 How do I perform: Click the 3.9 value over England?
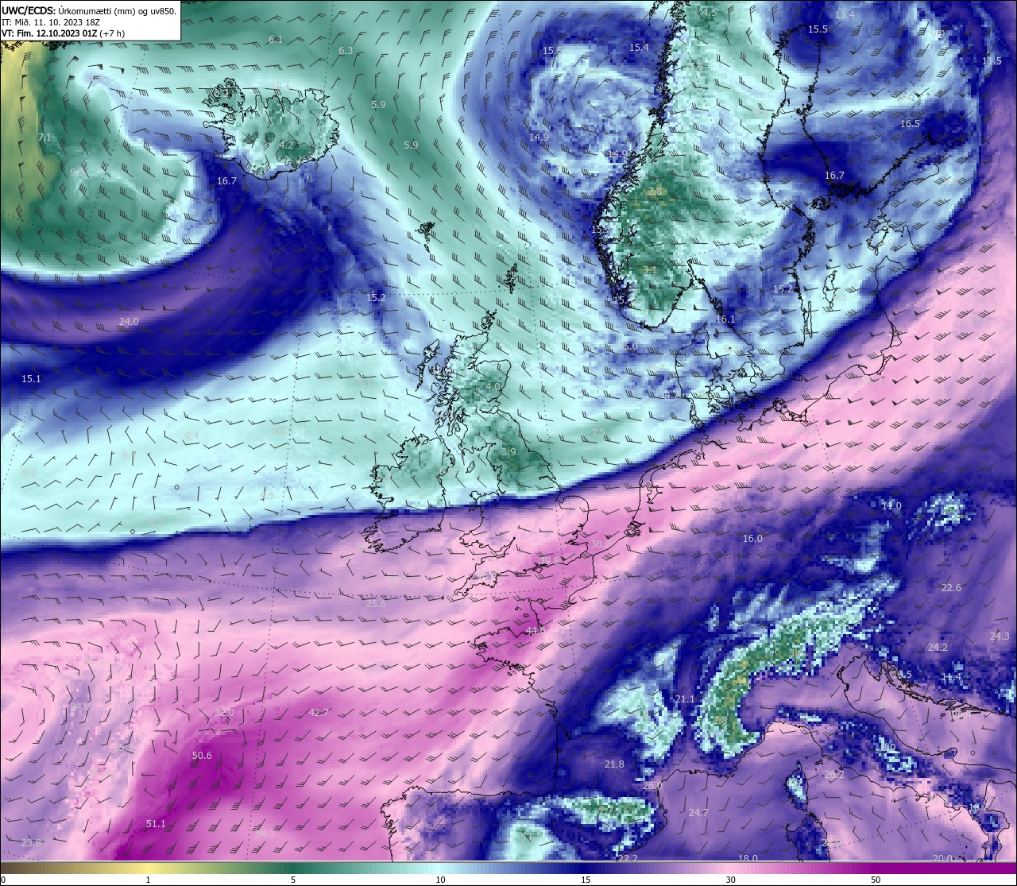click(508, 451)
